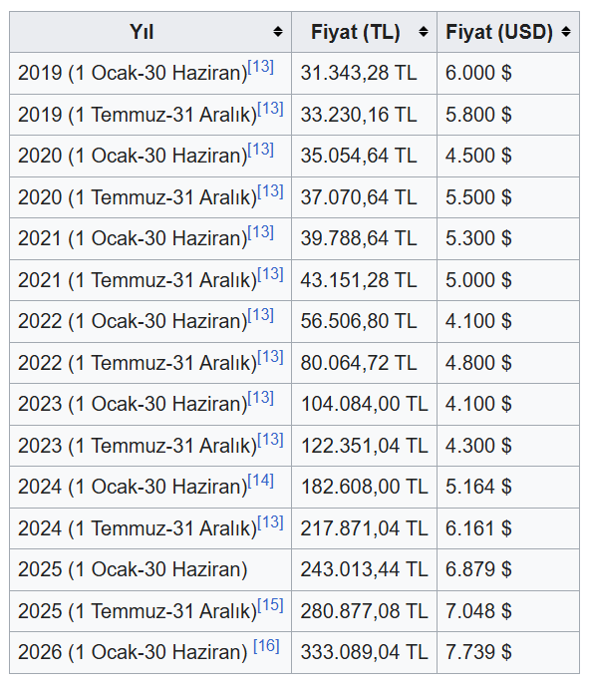This screenshot has height=686, width=589.
Task: Follow citation [13] on 2022 Ocak-Haziran row
Action: point(260,315)
